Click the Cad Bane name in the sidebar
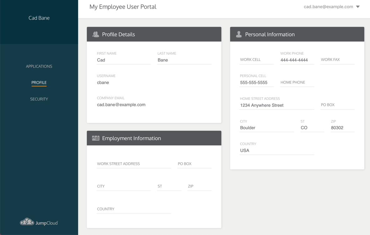This screenshot has width=370, height=235. tap(39, 18)
